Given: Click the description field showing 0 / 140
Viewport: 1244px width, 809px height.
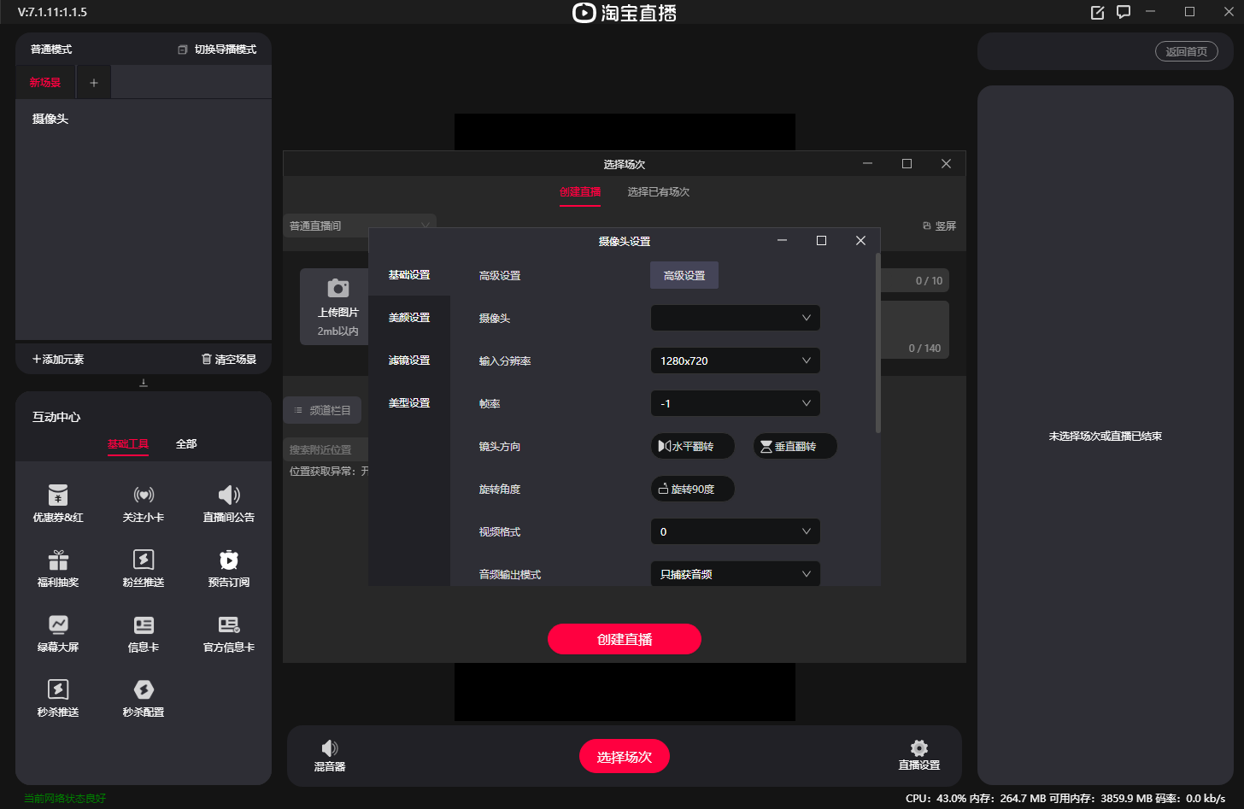Looking at the screenshot, I should click(915, 330).
